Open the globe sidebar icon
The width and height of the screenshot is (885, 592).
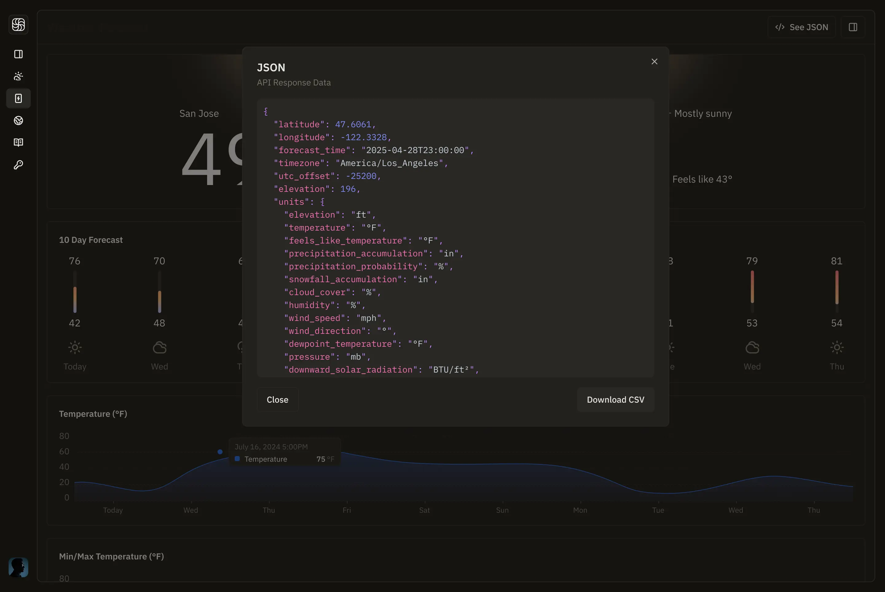click(x=18, y=120)
